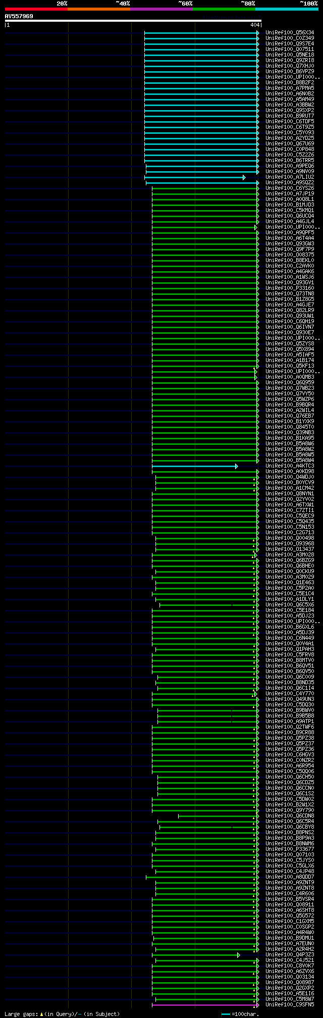Viewport: 323px width, 1018px height.
Task: Click the cyan ~100% identity legend bar
Action: point(287,9)
